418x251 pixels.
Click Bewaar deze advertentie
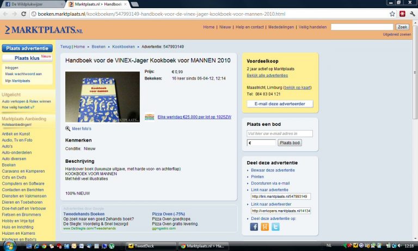tap(273, 170)
